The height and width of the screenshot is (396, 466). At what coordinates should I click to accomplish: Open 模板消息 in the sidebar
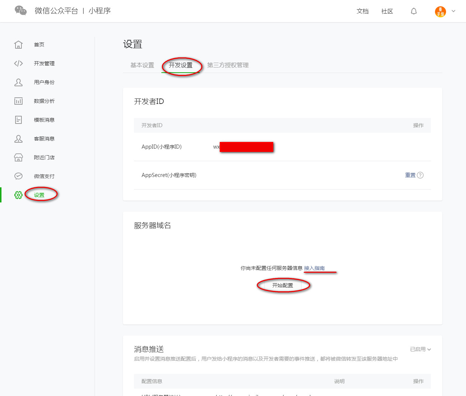tap(44, 120)
